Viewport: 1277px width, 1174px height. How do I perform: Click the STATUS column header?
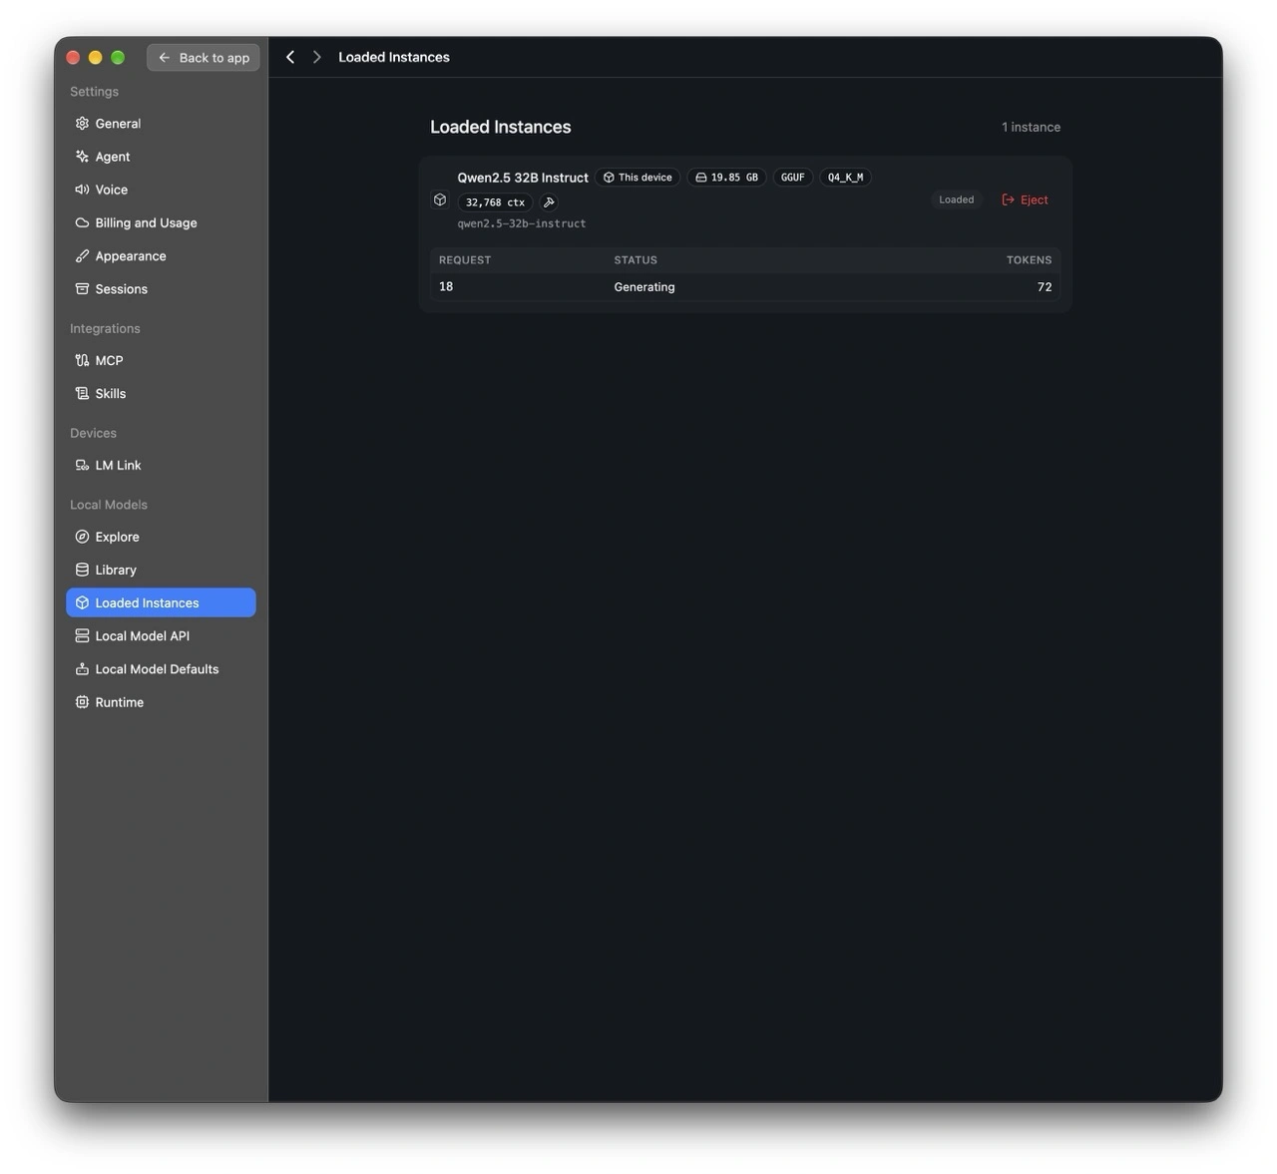tap(636, 260)
